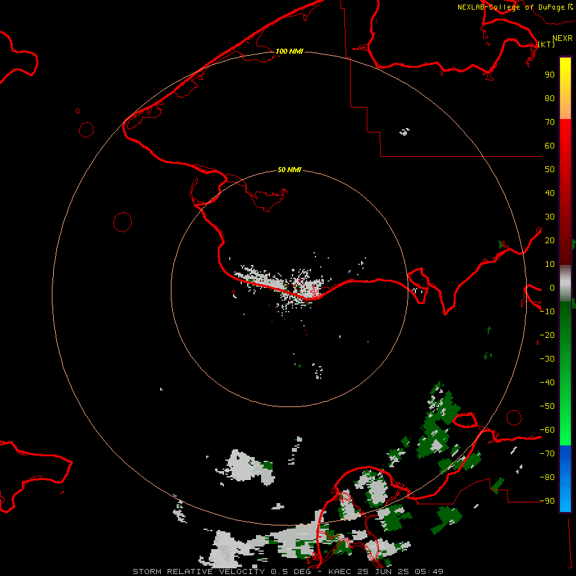Click the -20 value on velocity scale

coord(547,335)
